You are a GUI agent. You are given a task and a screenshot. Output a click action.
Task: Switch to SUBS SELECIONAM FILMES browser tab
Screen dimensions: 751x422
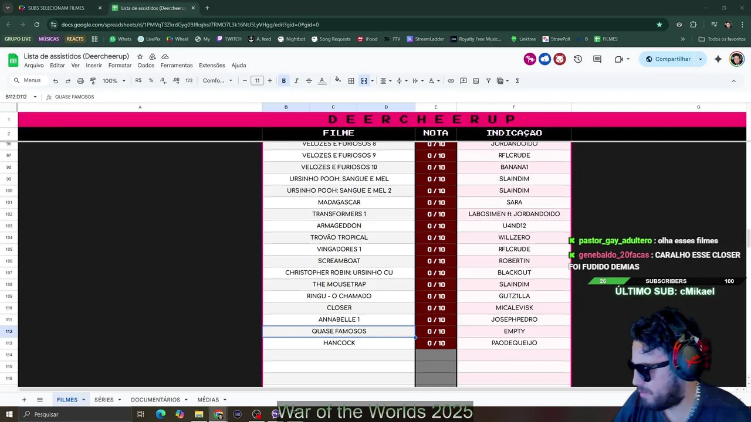pyautogui.click(x=56, y=8)
